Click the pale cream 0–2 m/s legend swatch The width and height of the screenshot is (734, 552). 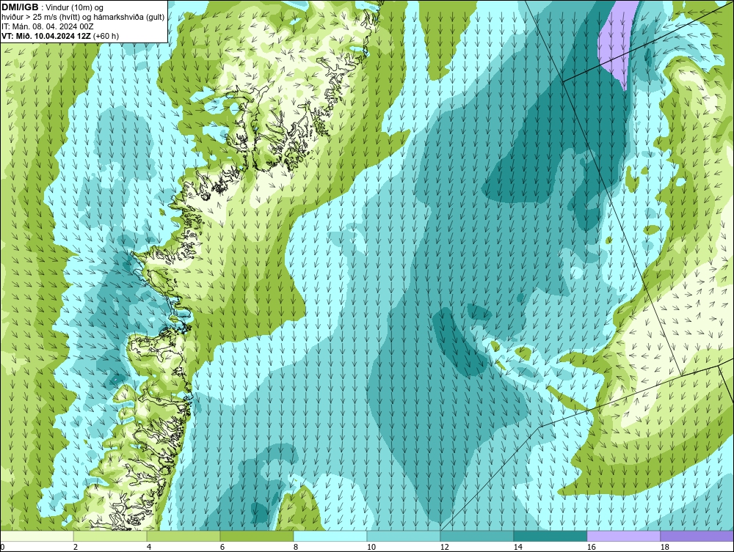pyautogui.click(x=37, y=536)
